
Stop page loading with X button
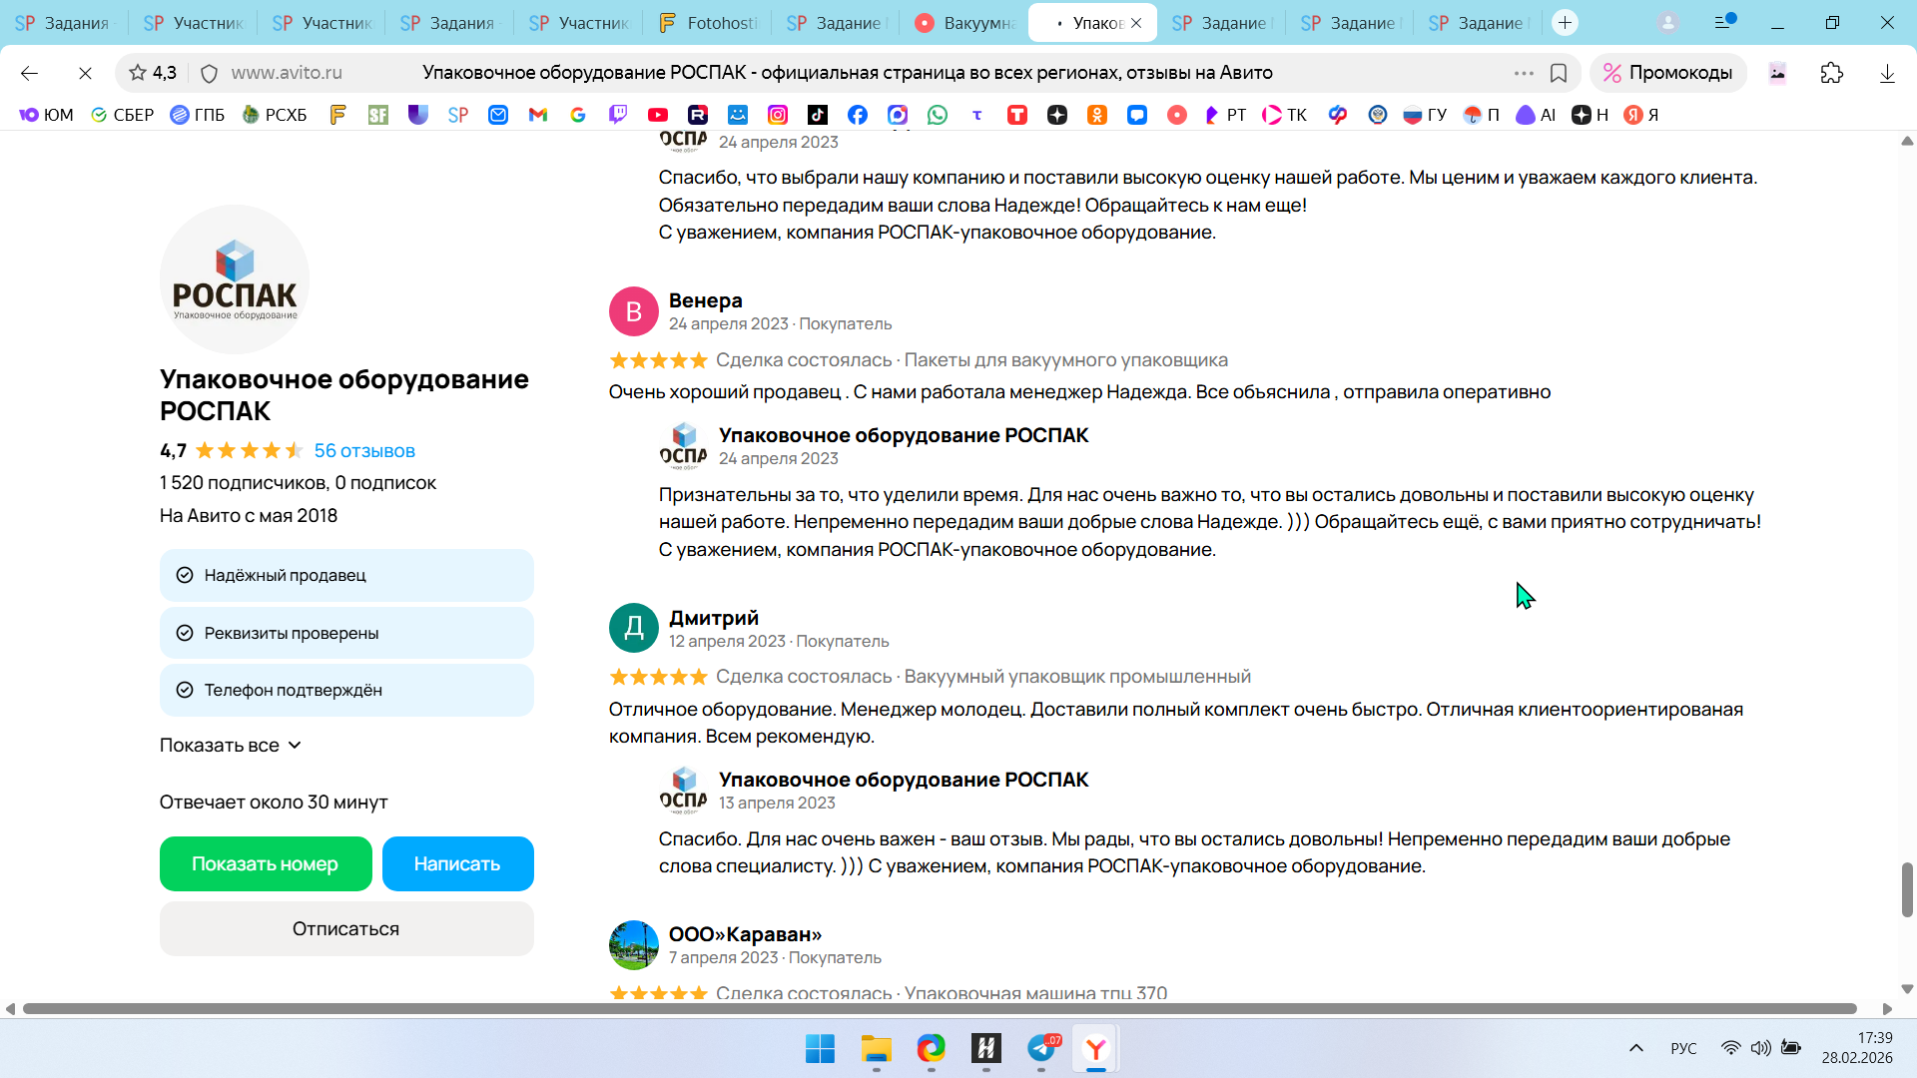click(x=85, y=73)
